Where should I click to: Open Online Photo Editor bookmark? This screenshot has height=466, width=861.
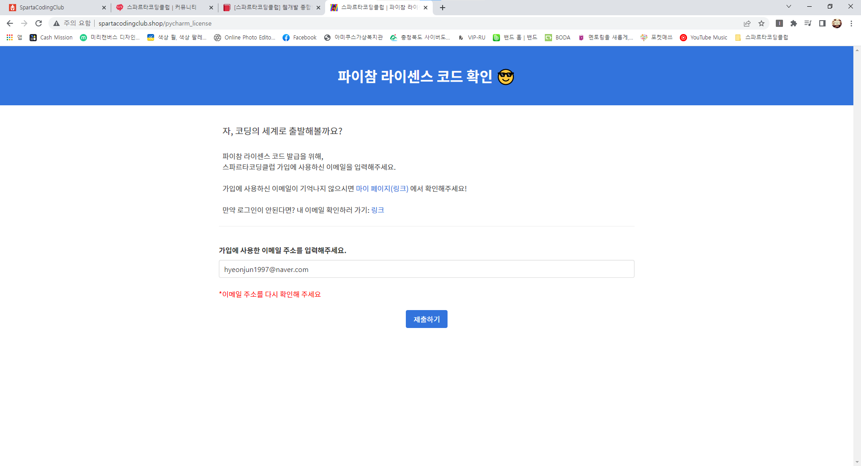tap(244, 38)
